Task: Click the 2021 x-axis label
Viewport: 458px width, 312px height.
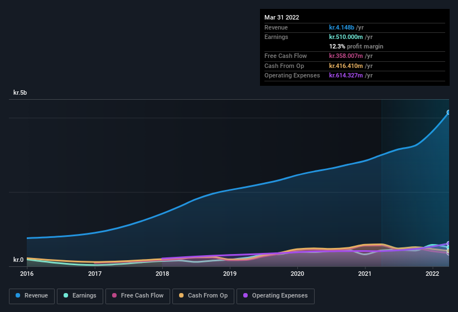Action: tap(365, 274)
